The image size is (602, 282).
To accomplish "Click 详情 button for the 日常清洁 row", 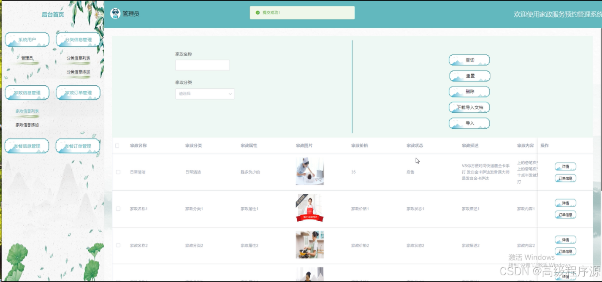I will coord(565,167).
